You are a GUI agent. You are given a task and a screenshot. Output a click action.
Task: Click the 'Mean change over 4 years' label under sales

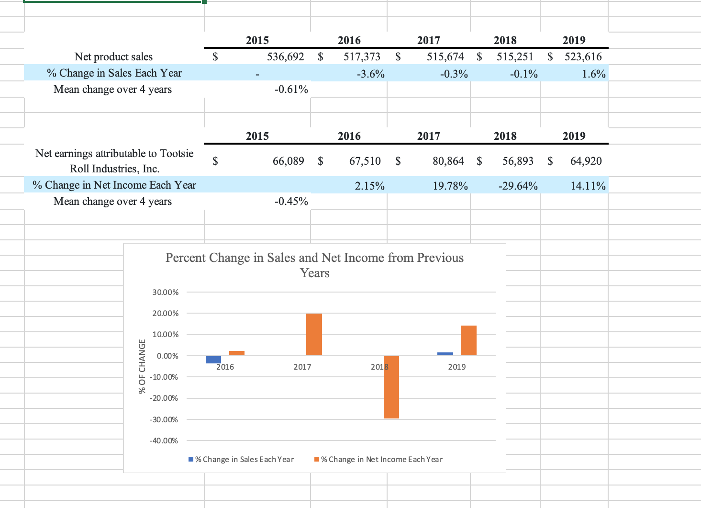tap(113, 89)
